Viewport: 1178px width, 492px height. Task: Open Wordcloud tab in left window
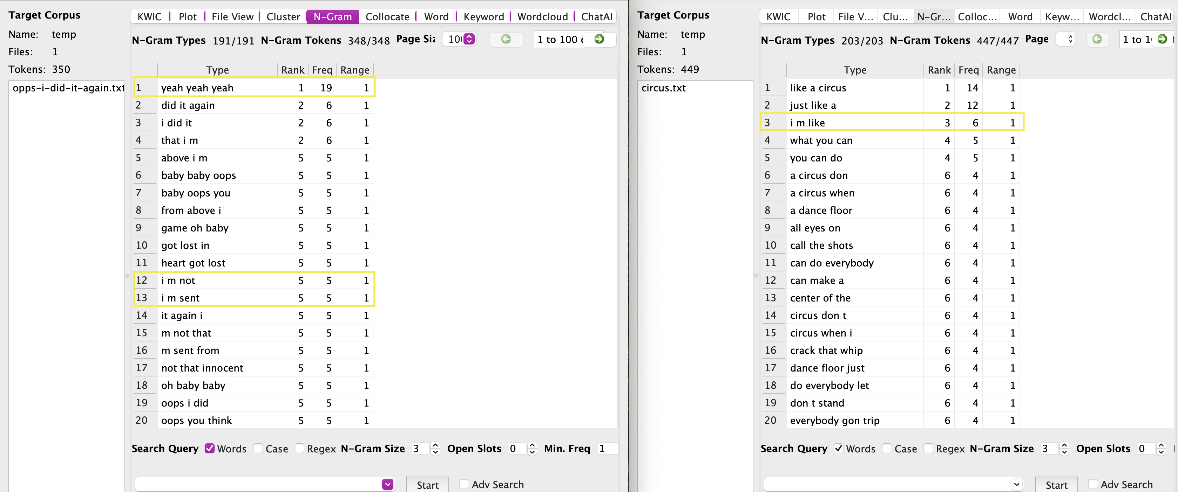coord(542,17)
